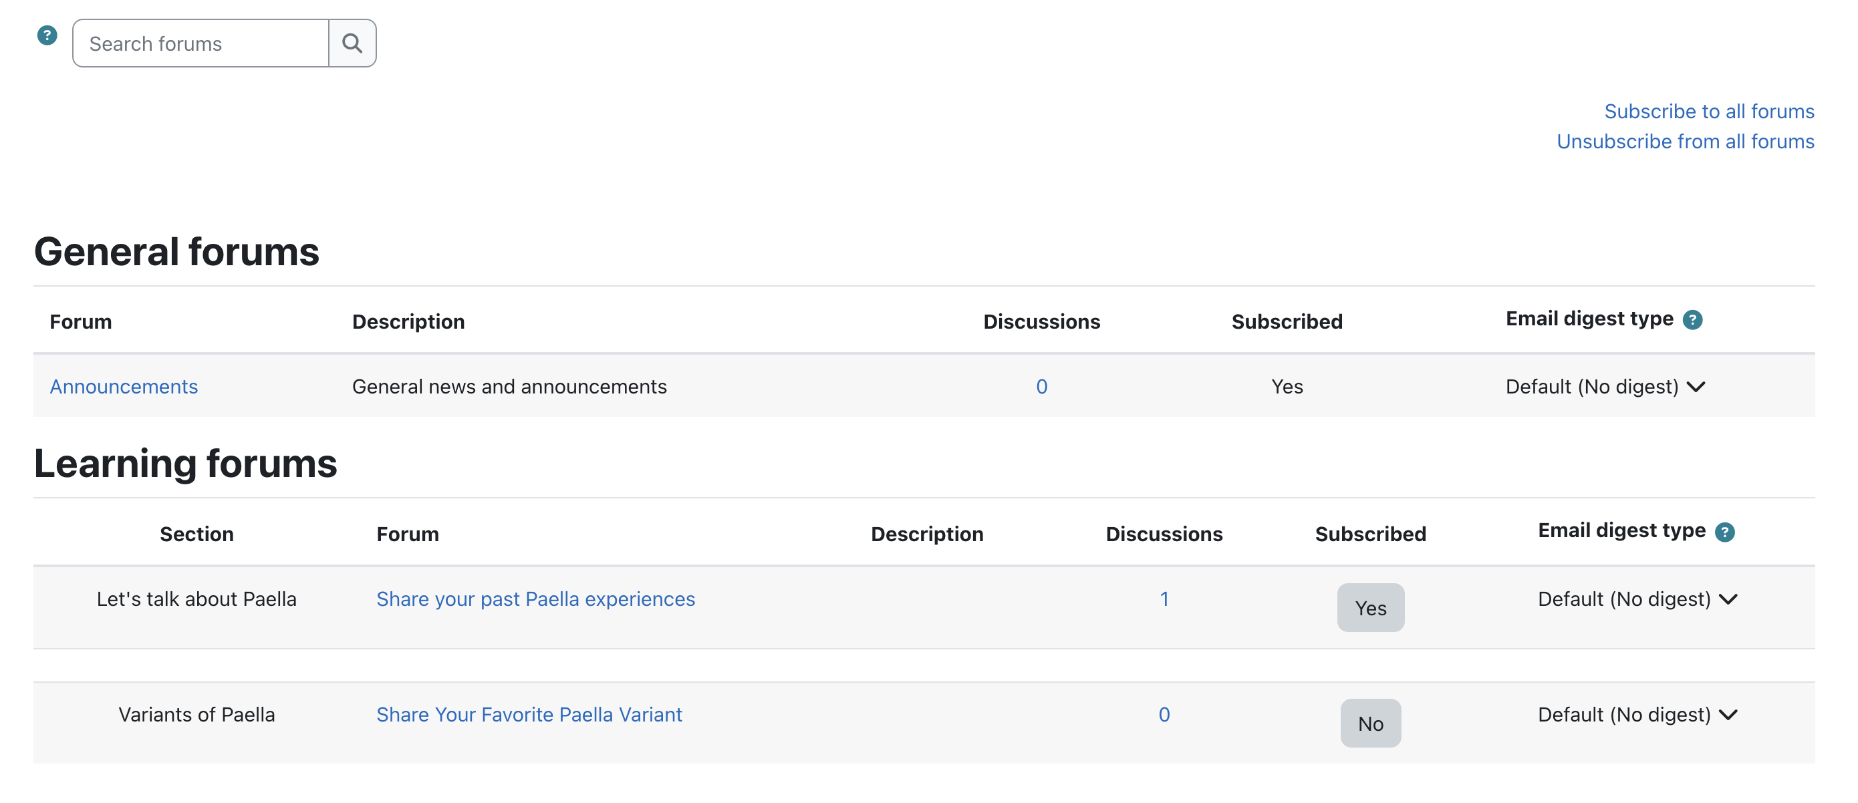Click the 'Yes' subscribed value for Announcements
Image resolution: width=1858 pixels, height=803 pixels.
coord(1287,386)
